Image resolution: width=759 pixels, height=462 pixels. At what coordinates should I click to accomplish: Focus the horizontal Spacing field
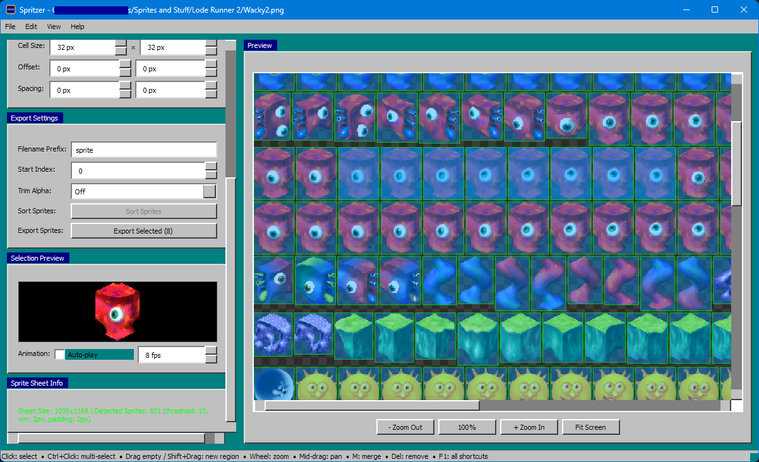coord(85,90)
